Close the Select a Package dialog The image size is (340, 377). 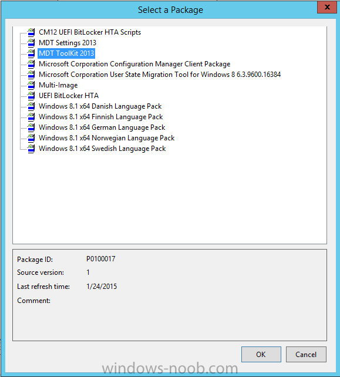[326, 7]
